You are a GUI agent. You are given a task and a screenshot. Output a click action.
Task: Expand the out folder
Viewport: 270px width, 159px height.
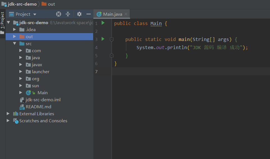[15, 36]
